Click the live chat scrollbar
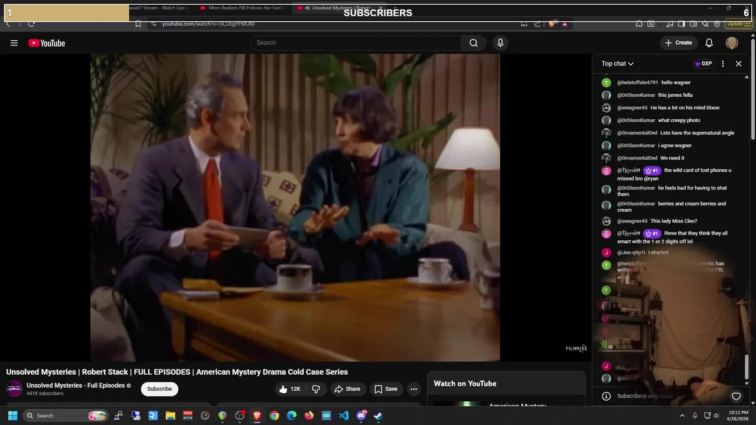This screenshot has width=756, height=425. coord(747,367)
